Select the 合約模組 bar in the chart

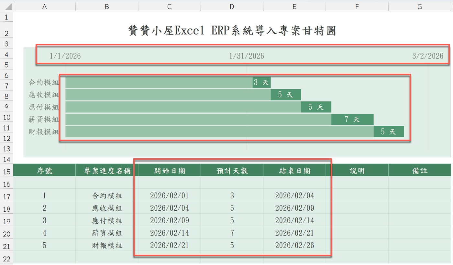click(162, 82)
